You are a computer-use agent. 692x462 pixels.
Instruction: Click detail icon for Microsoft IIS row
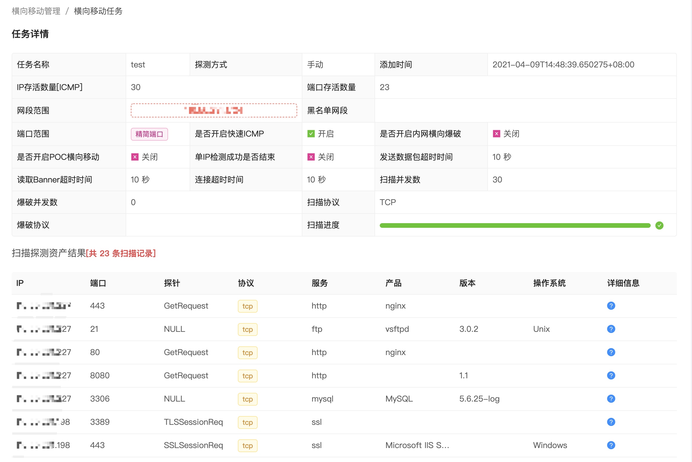[611, 445]
